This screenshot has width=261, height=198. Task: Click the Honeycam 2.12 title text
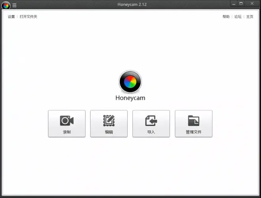(132, 4)
